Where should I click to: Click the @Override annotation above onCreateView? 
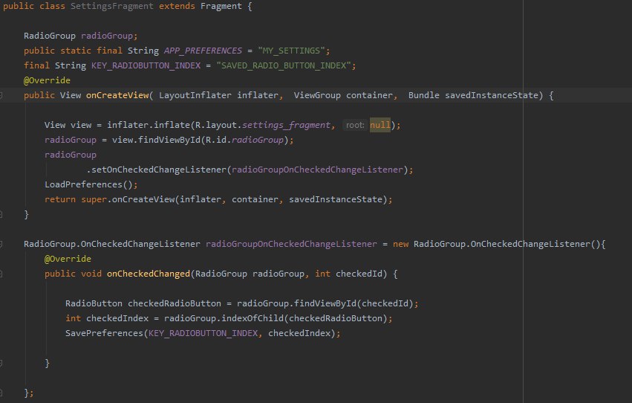coord(47,80)
